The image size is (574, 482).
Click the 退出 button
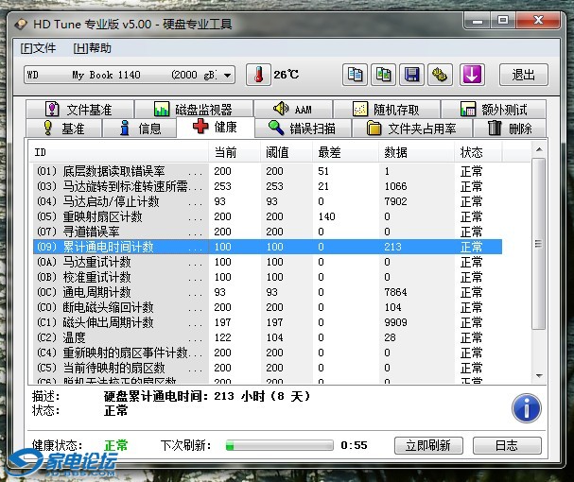click(524, 75)
